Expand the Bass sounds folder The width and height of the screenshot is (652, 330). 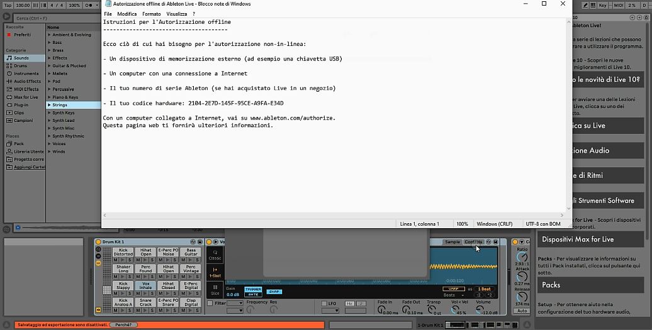[x=49, y=42]
